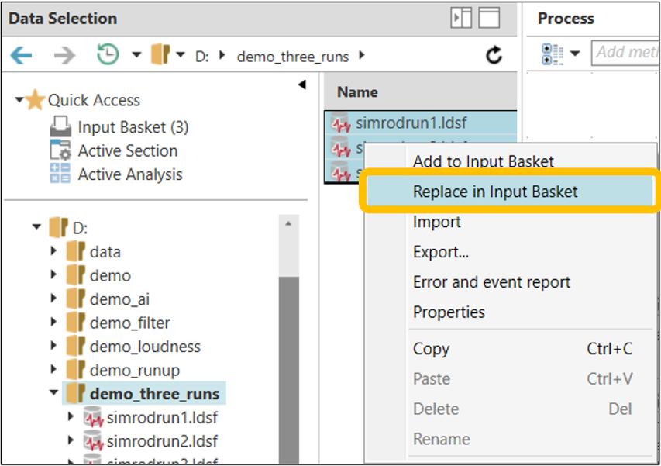Select Active Analysis in Quick Access
Screen dimensions: 661x466
(129, 174)
